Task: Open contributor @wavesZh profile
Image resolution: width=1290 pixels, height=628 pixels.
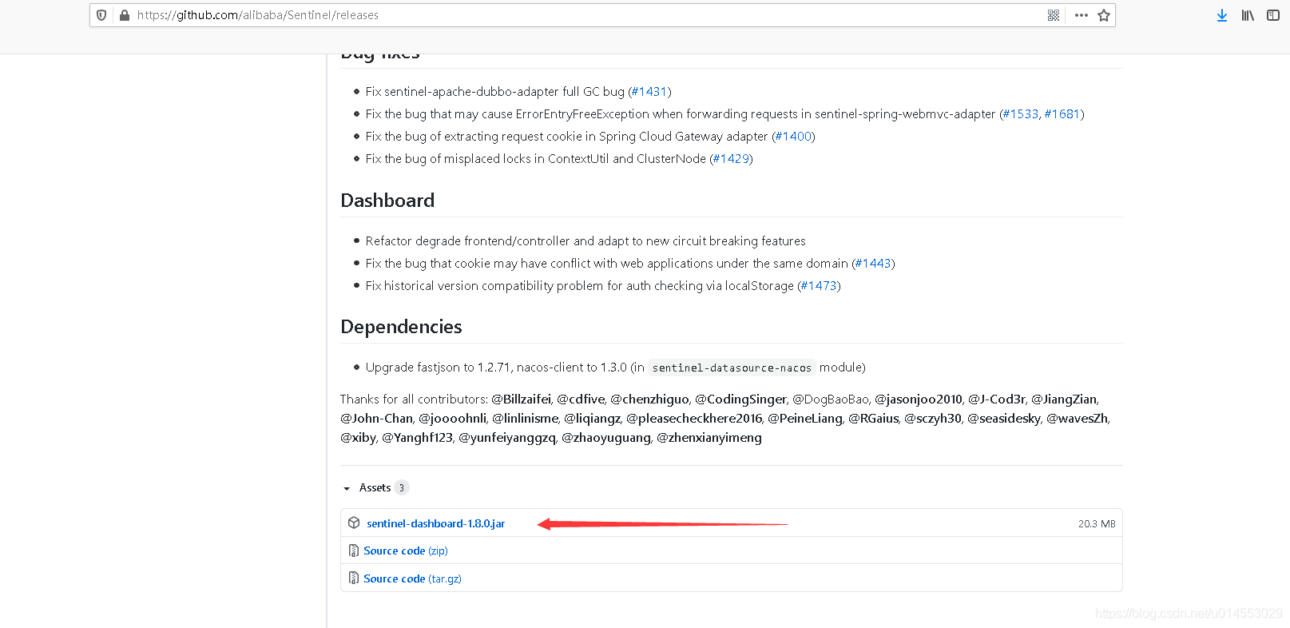Action: [x=1077, y=419]
